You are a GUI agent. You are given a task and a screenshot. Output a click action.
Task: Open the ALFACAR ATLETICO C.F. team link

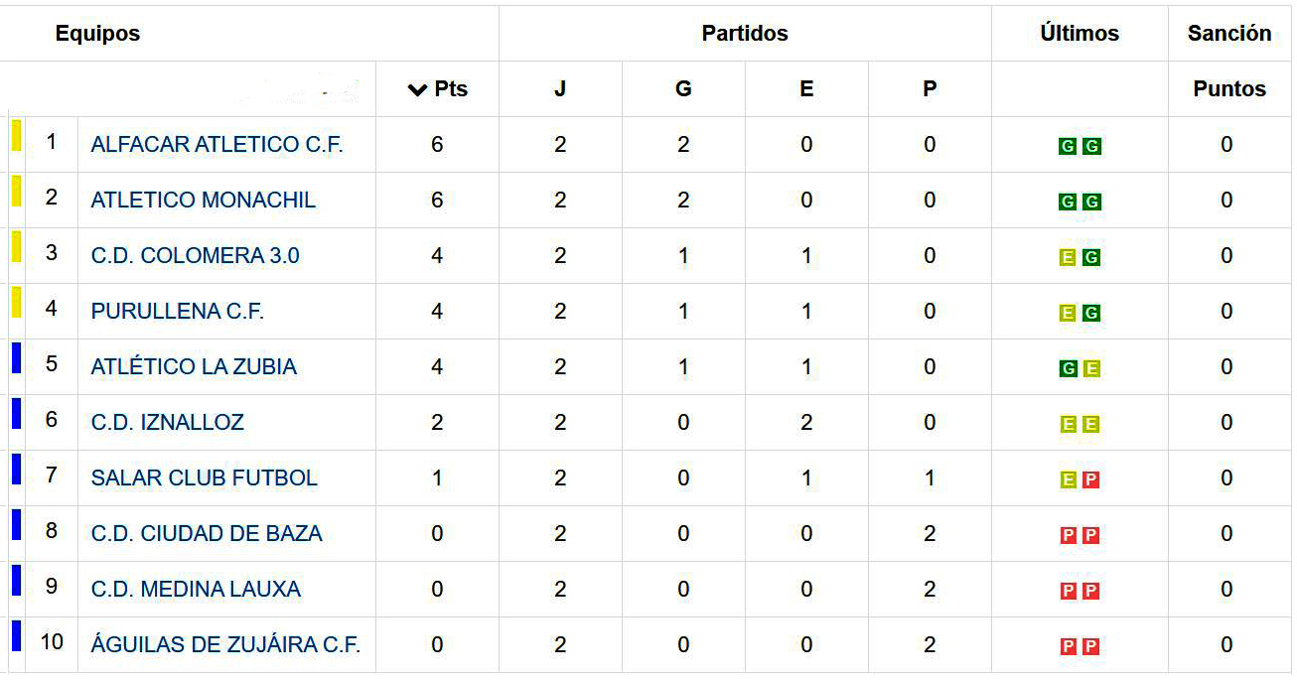tap(216, 145)
